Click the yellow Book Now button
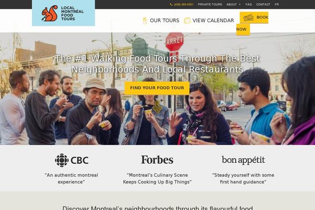 pyautogui.click(x=254, y=17)
